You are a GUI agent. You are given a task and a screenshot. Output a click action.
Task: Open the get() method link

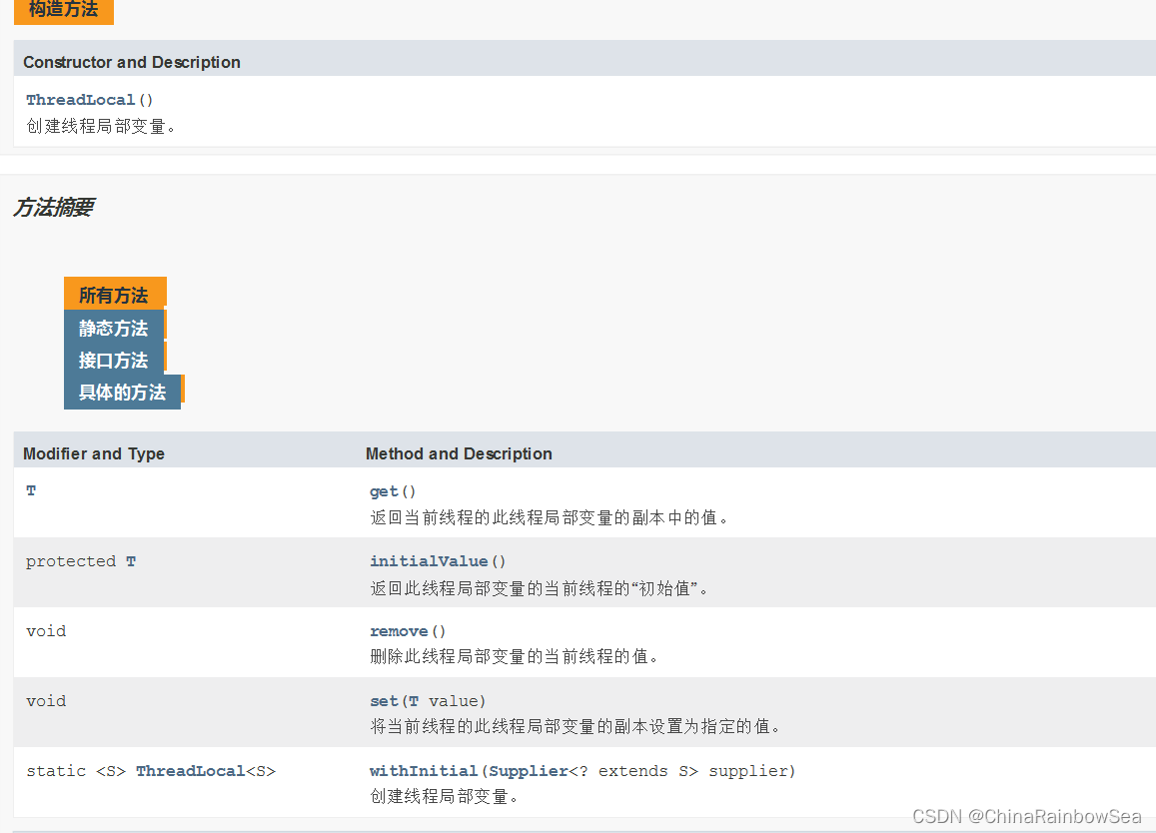click(384, 491)
